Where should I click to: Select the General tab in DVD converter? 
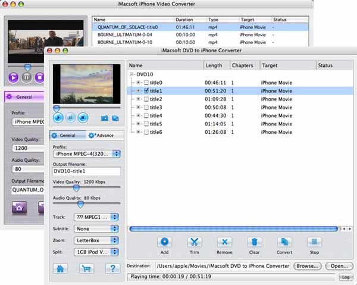click(x=68, y=136)
